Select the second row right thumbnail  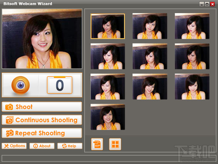[192, 56]
